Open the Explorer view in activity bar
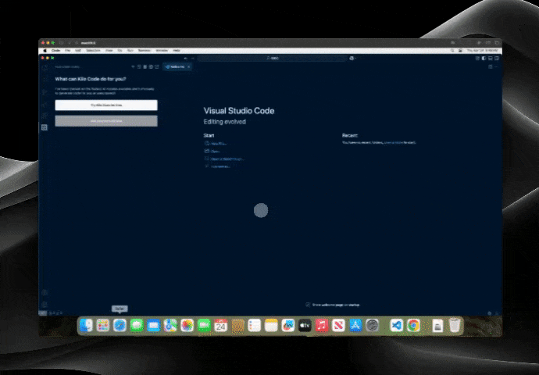The image size is (539, 375). coord(45,68)
